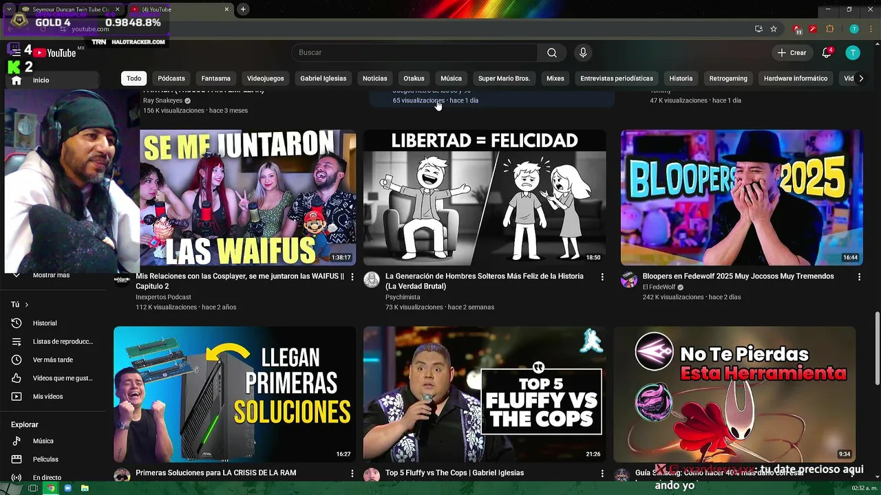Open El FedeWolf channel link
Viewport: 881px width, 495px height.
659,287
